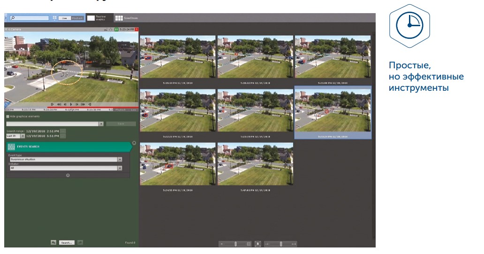Screen dimensions: 484x254
Task: Click the fast rewind button
Action: tap(59, 104)
